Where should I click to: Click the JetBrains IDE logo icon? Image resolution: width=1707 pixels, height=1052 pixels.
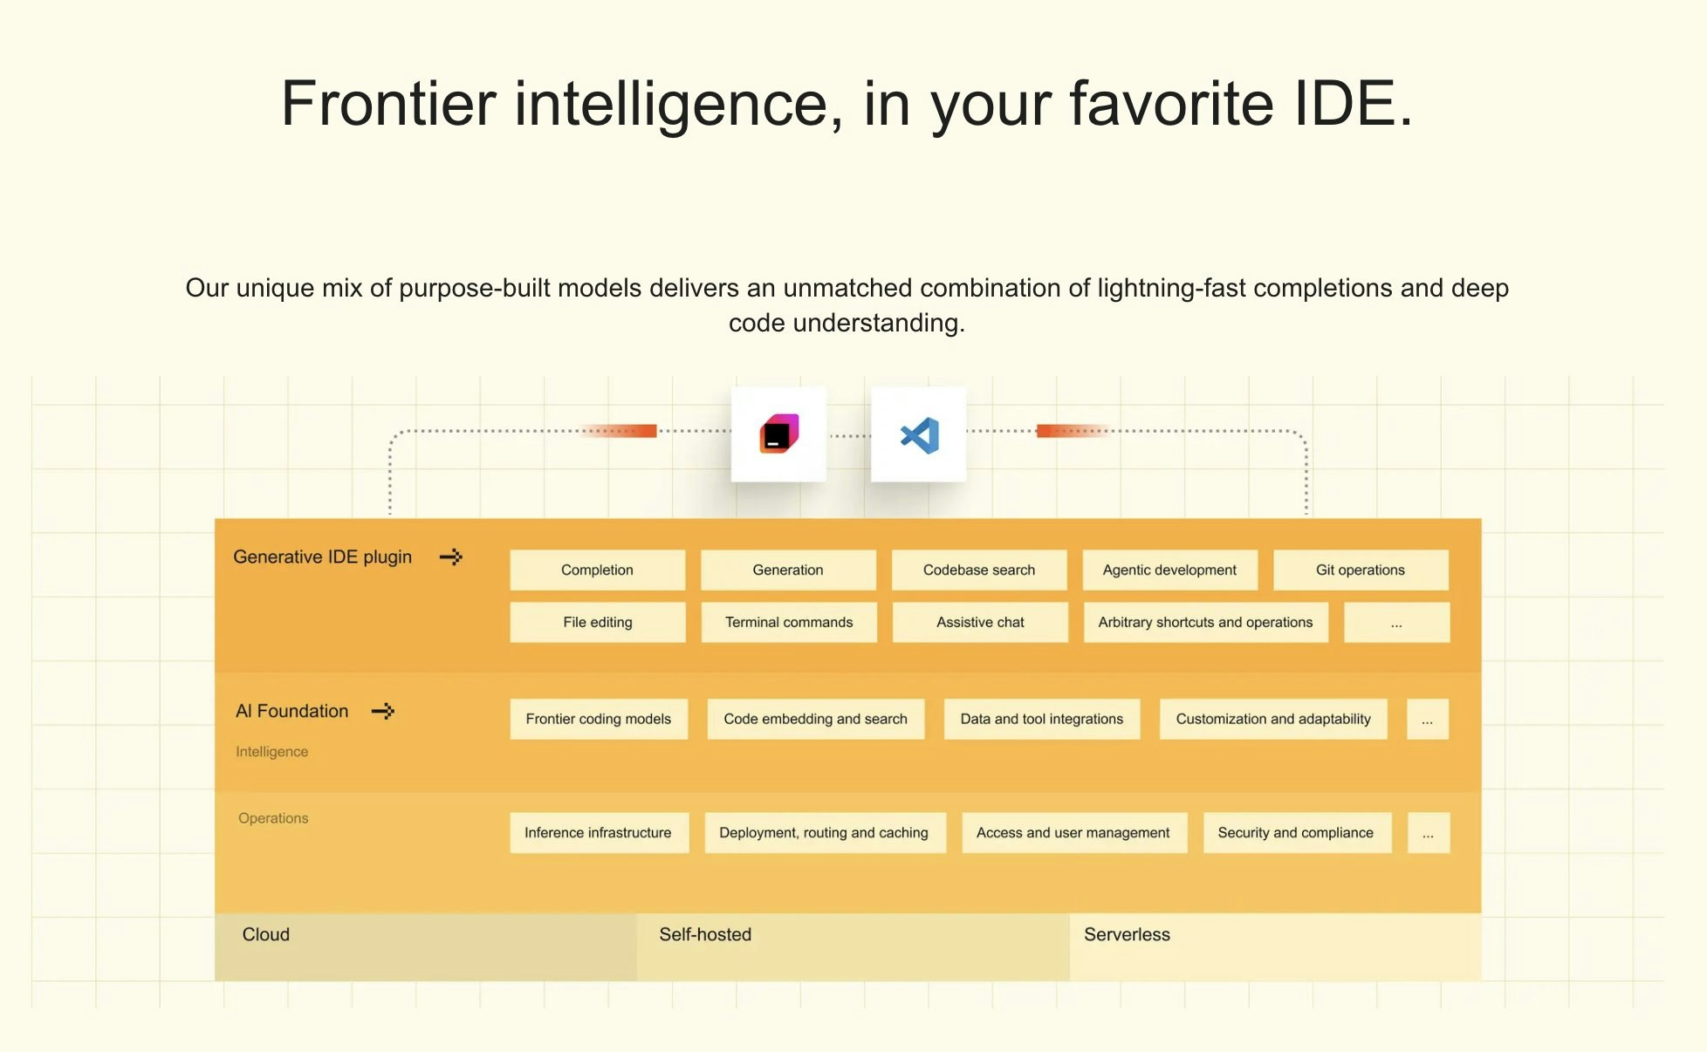click(778, 434)
